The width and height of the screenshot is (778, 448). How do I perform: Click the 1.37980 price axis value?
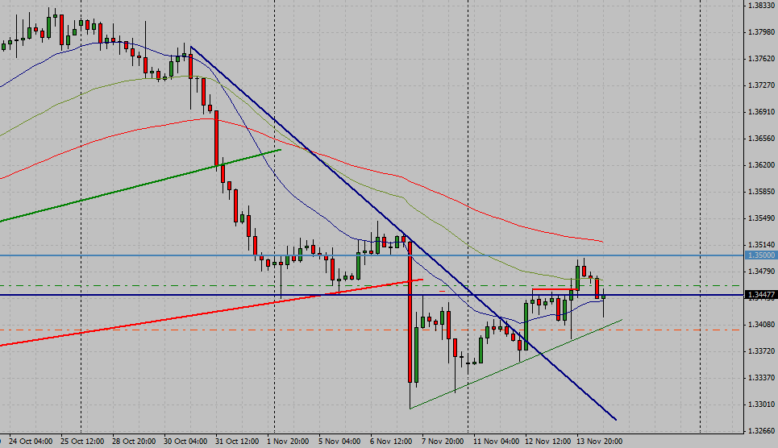click(x=761, y=32)
